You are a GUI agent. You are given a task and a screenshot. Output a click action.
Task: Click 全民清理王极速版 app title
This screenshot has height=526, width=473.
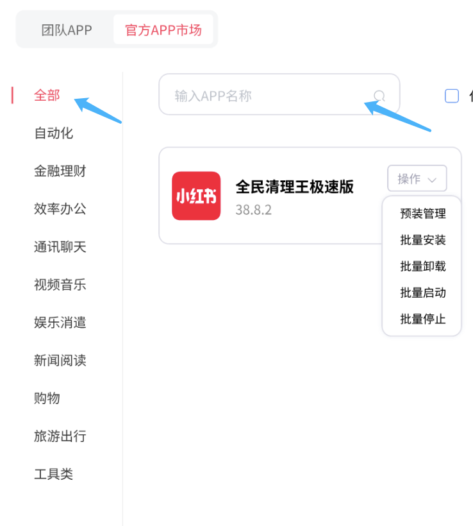(x=294, y=187)
